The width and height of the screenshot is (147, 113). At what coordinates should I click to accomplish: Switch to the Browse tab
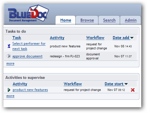(87, 20)
